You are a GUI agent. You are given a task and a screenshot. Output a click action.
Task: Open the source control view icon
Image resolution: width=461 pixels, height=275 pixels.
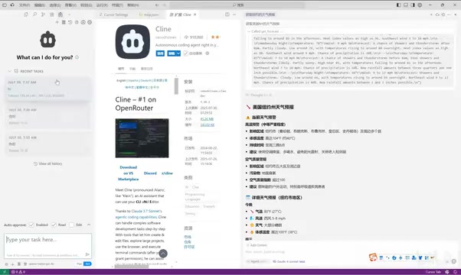pyautogui.click(x=43, y=15)
